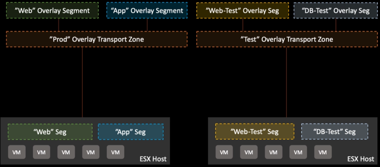The width and height of the screenshot is (380, 167).
Task: Select the middle VM in Prod ESX host
Action: (x=66, y=152)
